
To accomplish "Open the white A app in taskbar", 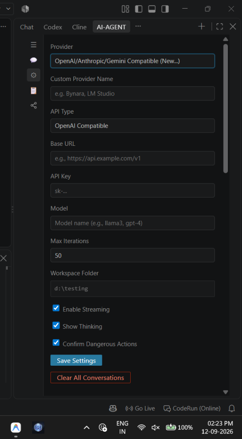I will click(16, 427).
